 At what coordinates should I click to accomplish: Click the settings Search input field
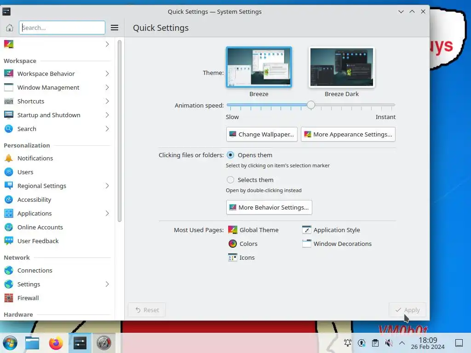(62, 28)
